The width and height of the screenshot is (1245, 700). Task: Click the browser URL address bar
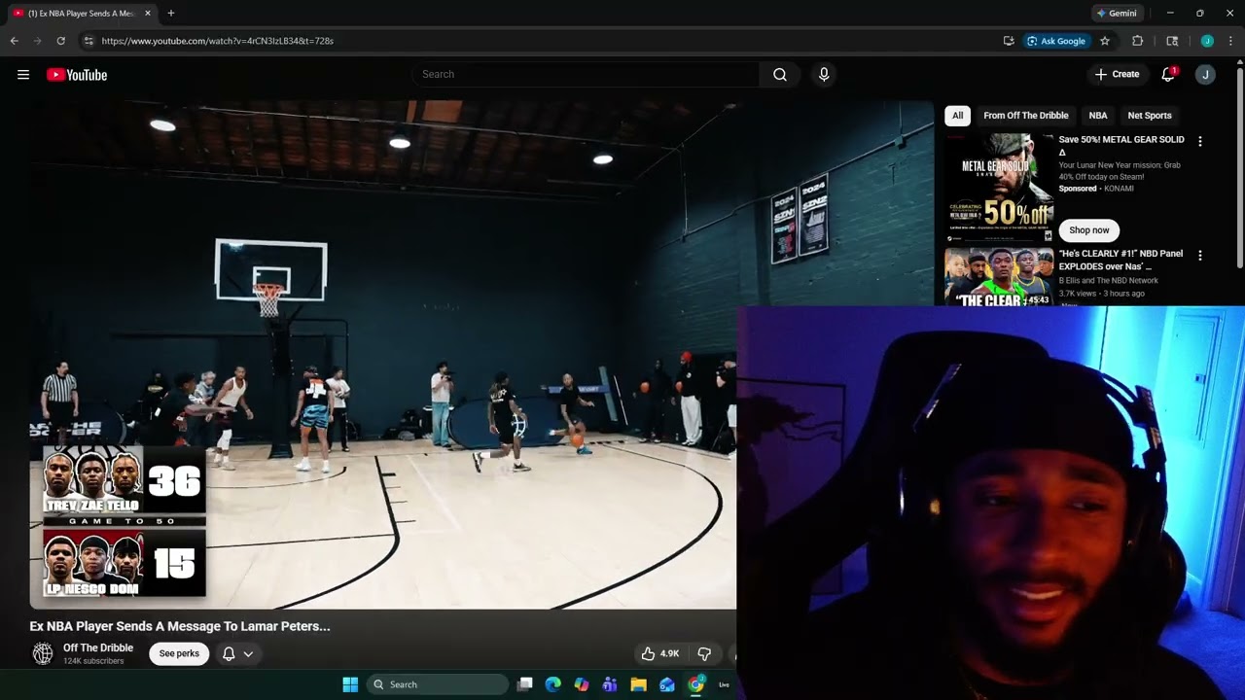point(545,41)
